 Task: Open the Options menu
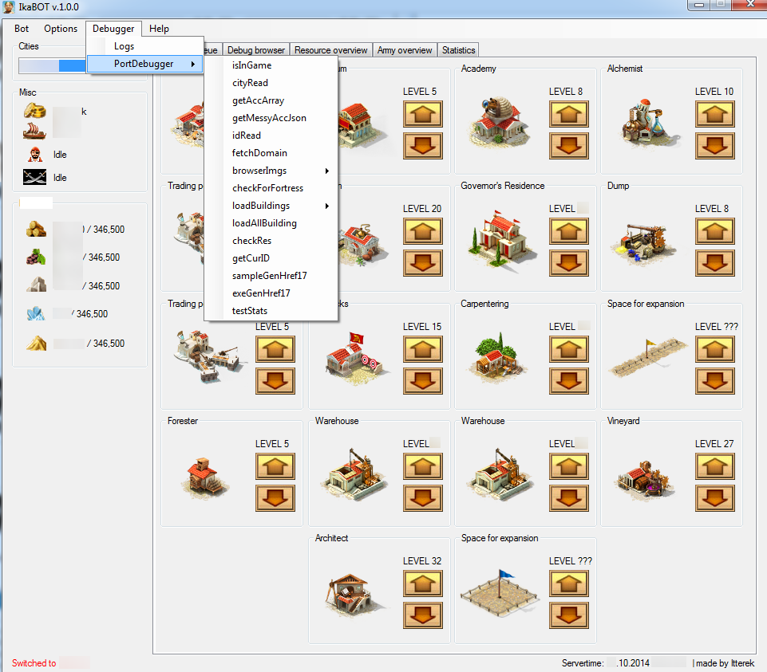pyautogui.click(x=61, y=29)
